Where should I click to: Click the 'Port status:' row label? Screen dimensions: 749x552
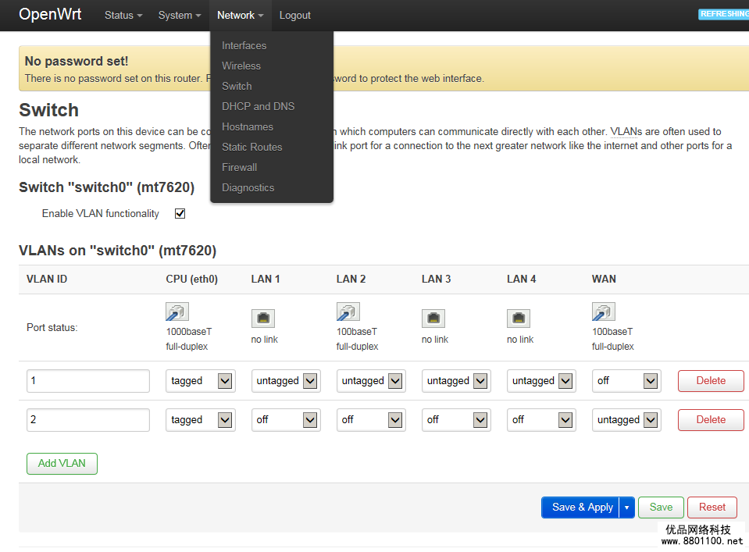(52, 328)
